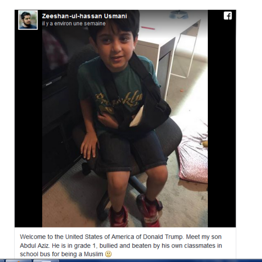262x262 pixels.
Task: Click the name "Abdul Aziz" in the caption
Action: [34, 245]
